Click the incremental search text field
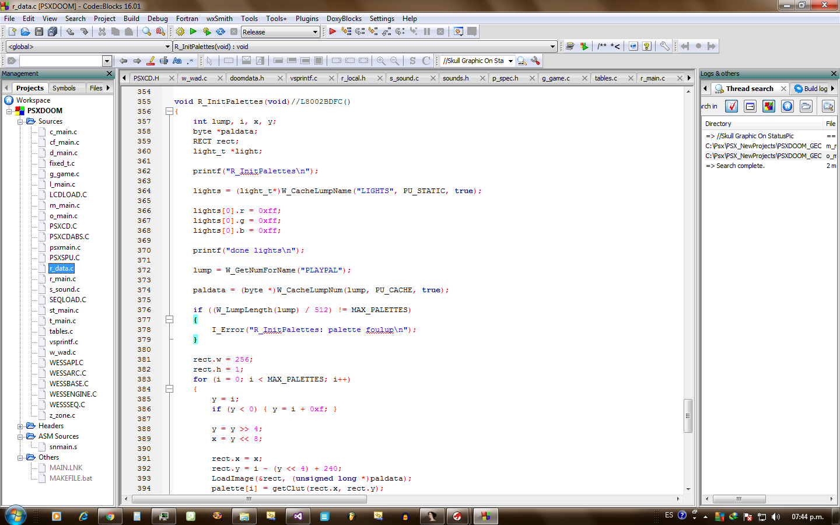840x525 pixels. (x=61, y=61)
